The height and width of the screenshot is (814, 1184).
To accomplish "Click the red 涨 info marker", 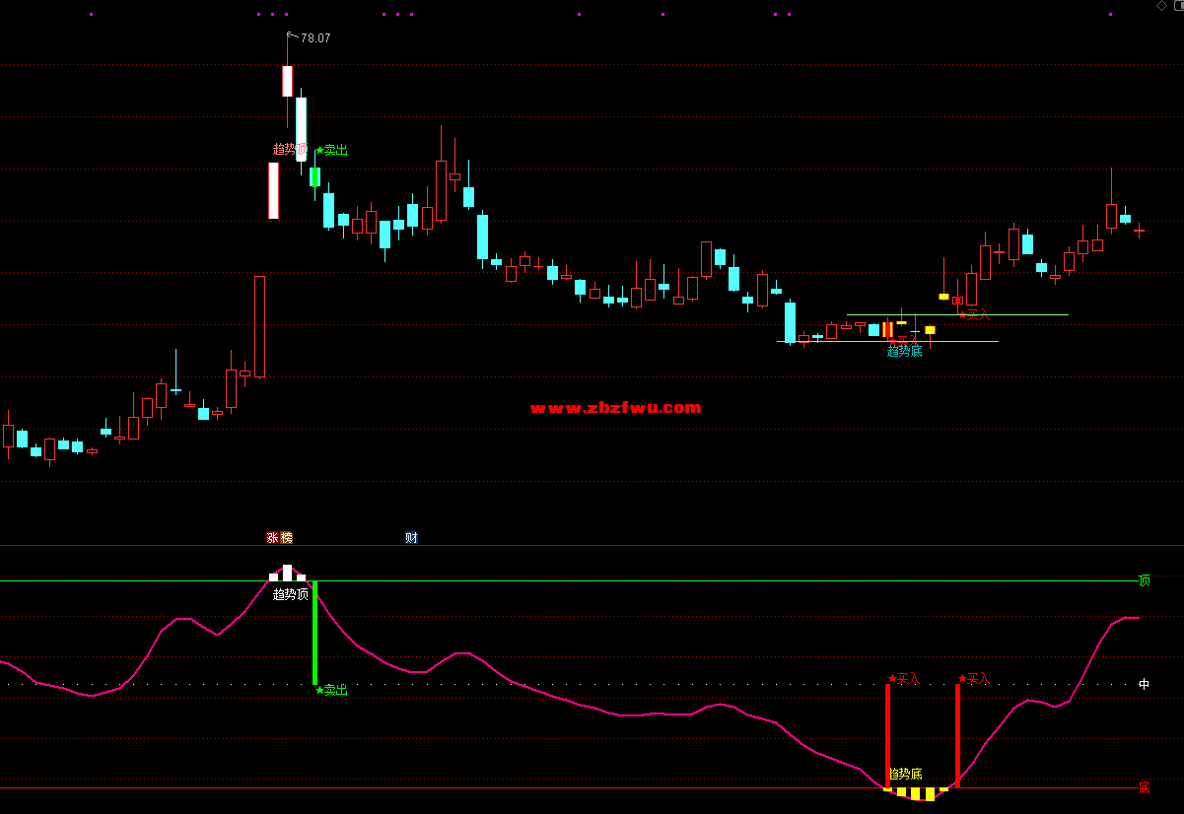I will coord(272,538).
